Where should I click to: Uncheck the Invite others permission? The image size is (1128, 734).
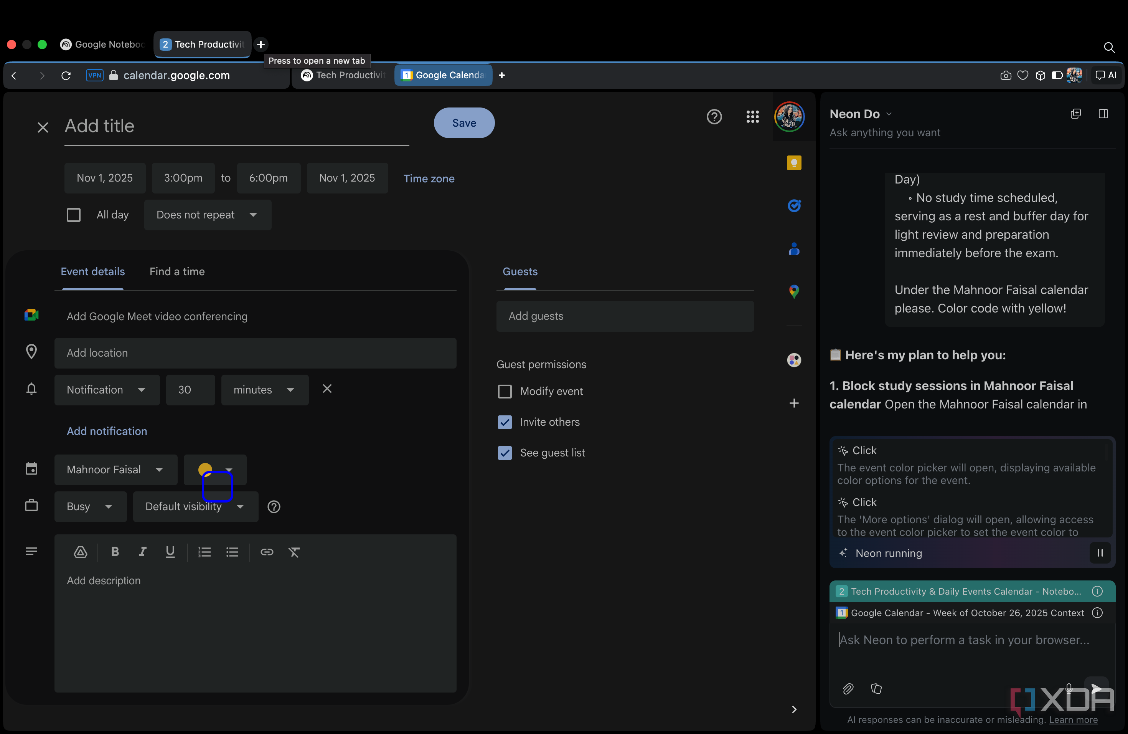(x=505, y=422)
